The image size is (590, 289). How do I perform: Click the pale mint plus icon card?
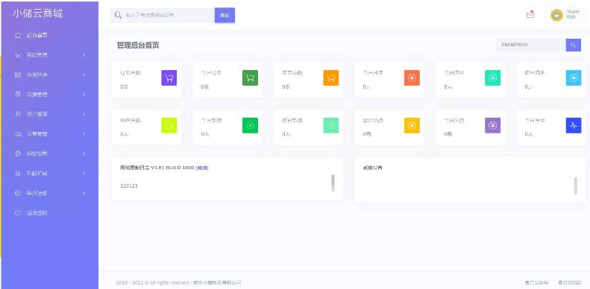[330, 126]
